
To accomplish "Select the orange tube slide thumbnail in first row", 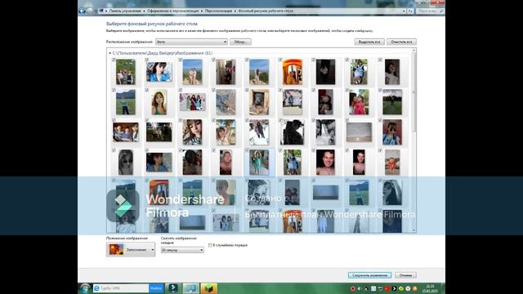I will (293, 72).
